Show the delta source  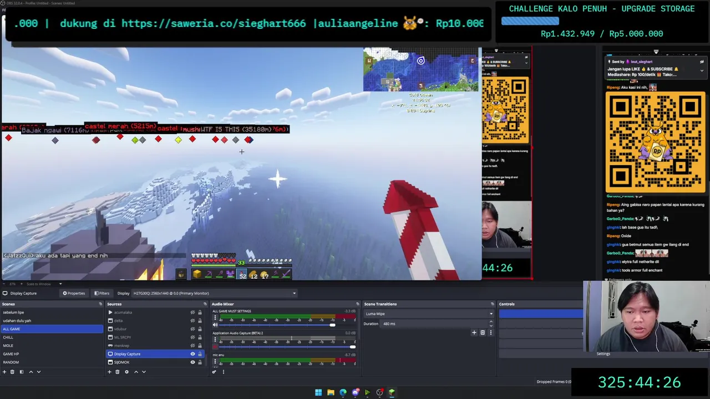tap(192, 321)
